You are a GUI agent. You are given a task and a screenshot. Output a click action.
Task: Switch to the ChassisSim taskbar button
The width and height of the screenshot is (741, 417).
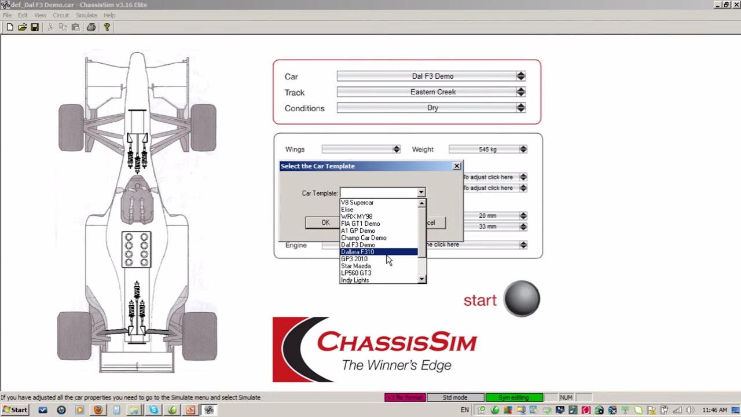[209, 410]
